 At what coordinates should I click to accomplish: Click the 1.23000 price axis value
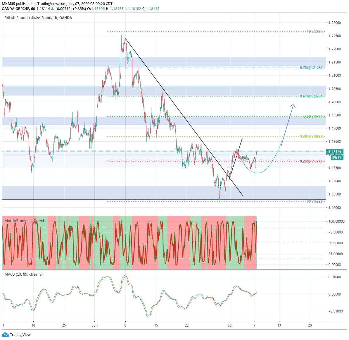coord(335,23)
